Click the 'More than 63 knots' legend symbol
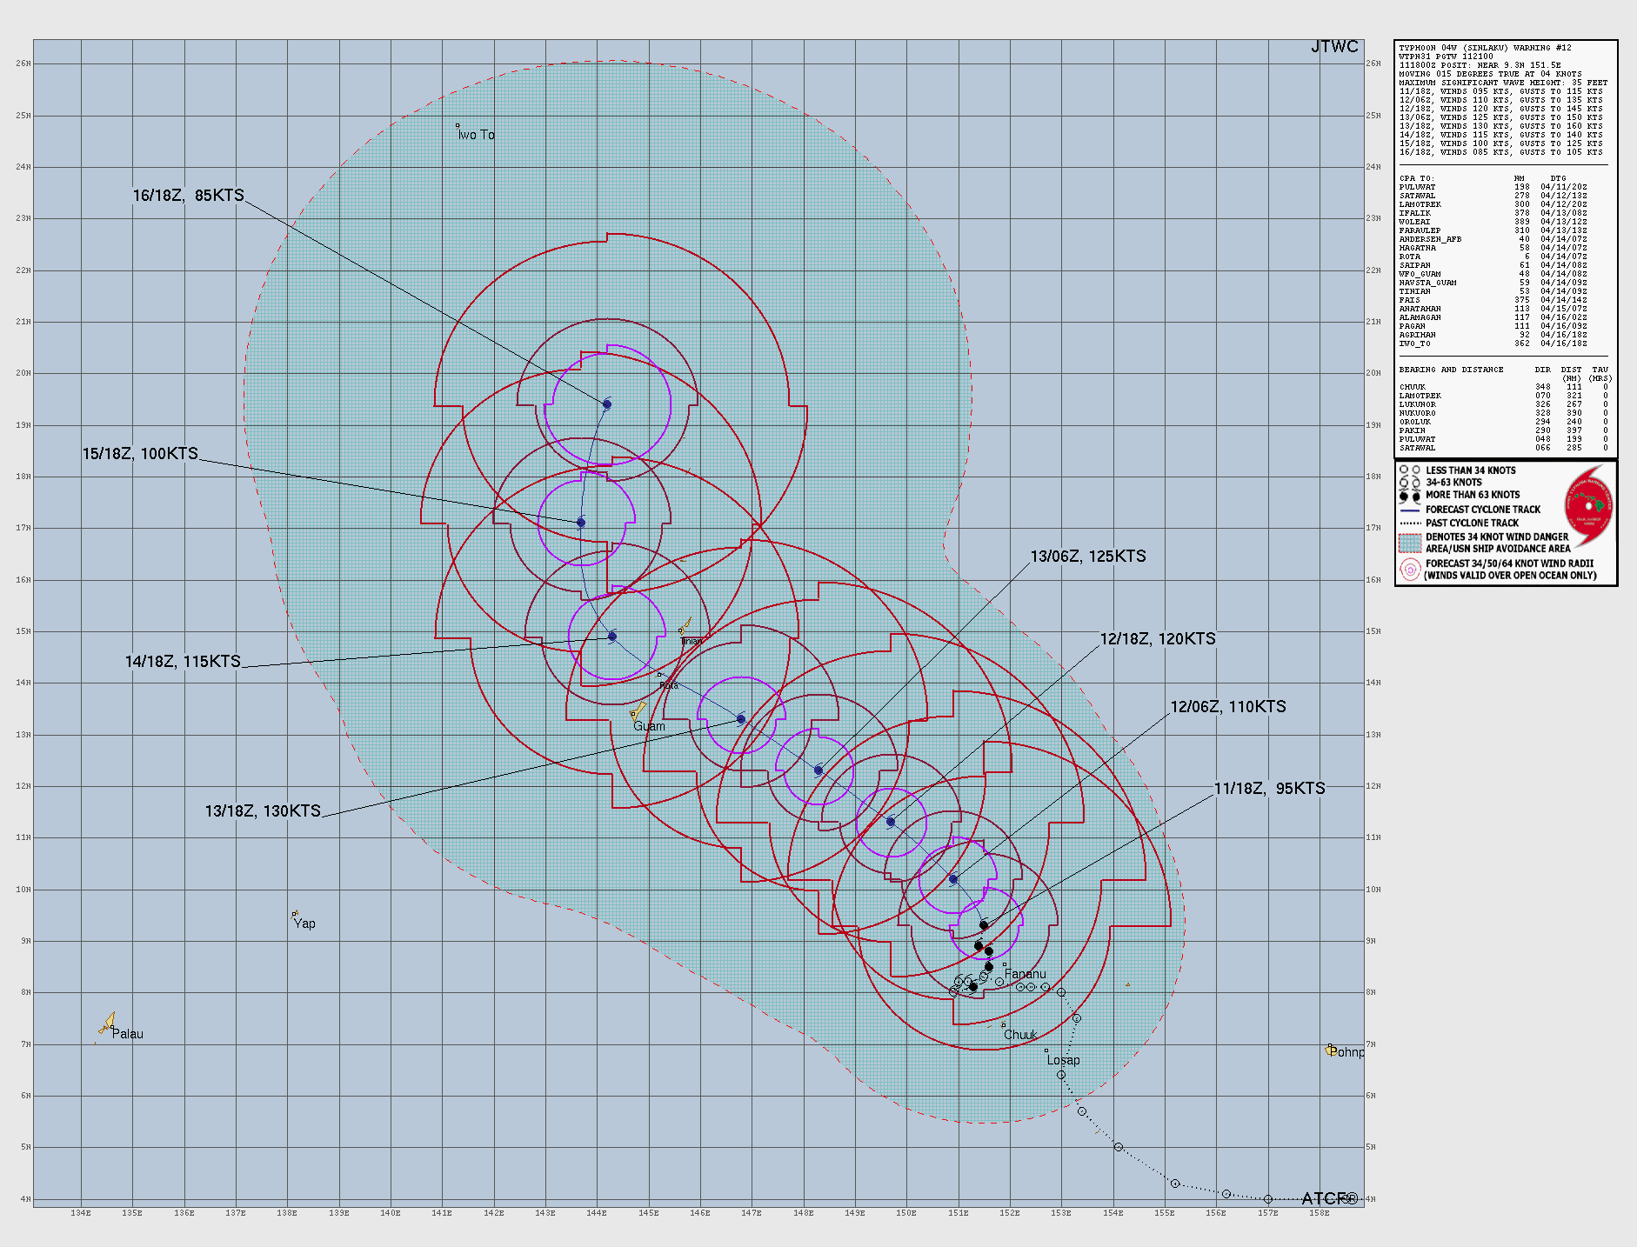 [x=1409, y=495]
